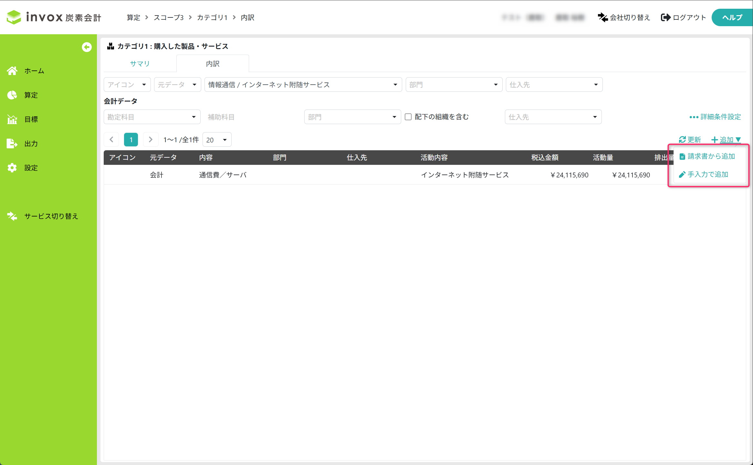
Task: Switch to the サマリ tab
Action: click(140, 64)
